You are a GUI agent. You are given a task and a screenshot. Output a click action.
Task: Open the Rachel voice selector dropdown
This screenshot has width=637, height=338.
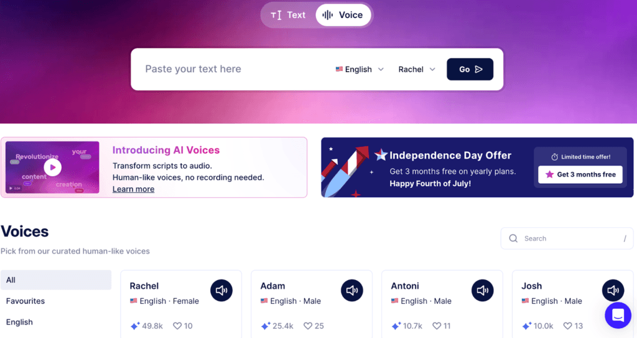417,70
